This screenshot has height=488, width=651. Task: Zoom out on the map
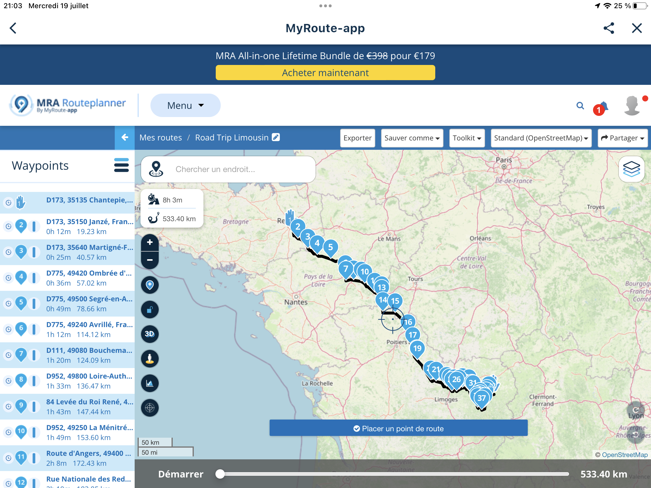coord(150,260)
